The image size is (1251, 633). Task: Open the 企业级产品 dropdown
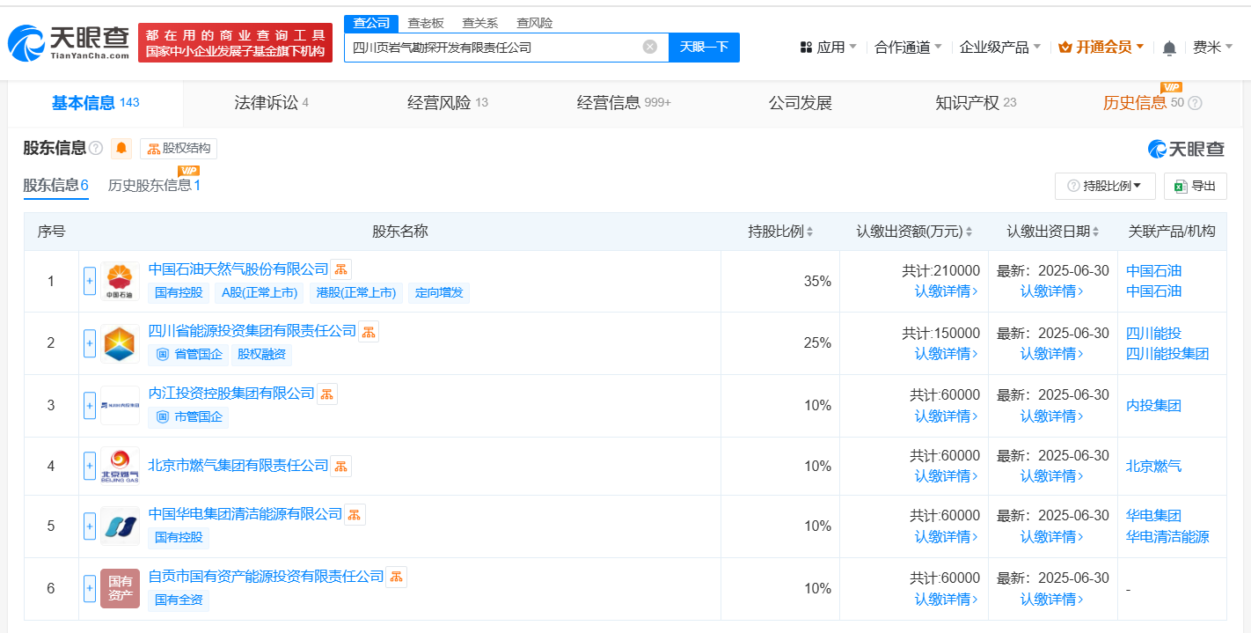999,48
